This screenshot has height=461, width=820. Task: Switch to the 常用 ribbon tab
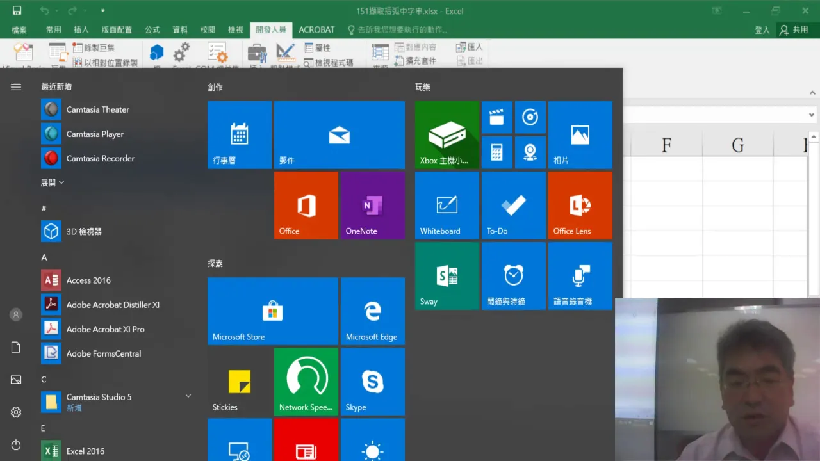tap(54, 29)
